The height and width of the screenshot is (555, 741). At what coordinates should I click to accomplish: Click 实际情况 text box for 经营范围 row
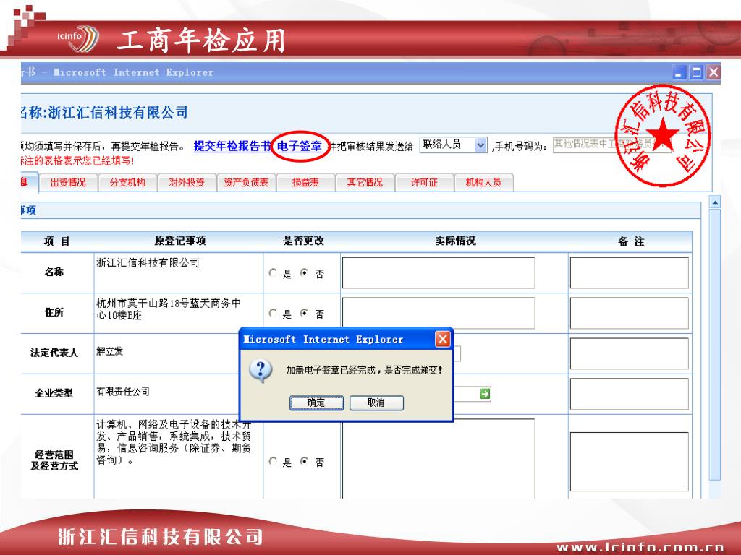(x=439, y=459)
